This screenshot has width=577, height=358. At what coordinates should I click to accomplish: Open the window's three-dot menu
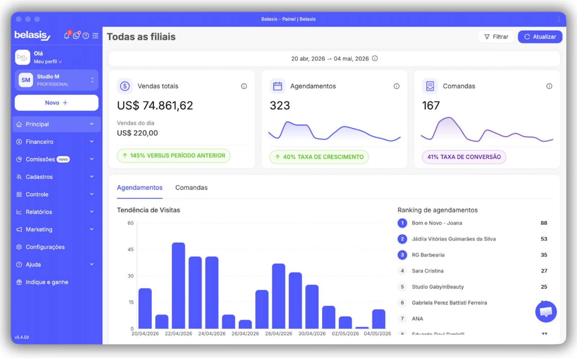click(x=559, y=19)
